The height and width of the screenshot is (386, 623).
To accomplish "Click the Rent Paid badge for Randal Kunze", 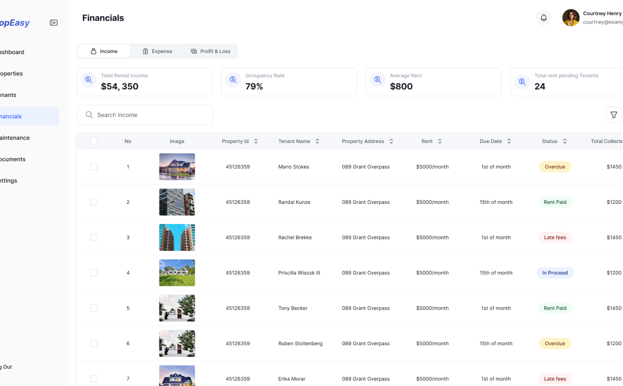I will (x=555, y=202).
